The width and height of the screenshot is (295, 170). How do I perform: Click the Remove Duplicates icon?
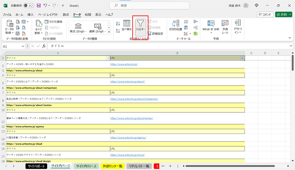click(186, 28)
